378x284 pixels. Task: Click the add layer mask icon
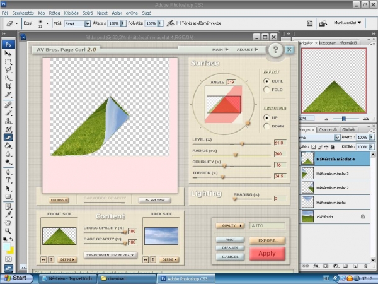pos(326,266)
